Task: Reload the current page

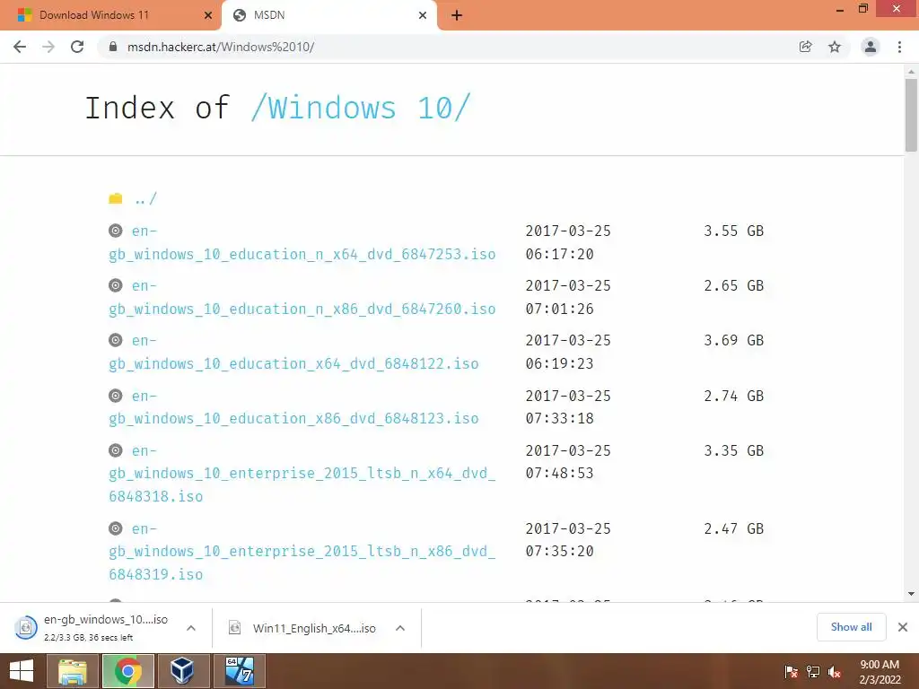Action: (77, 47)
